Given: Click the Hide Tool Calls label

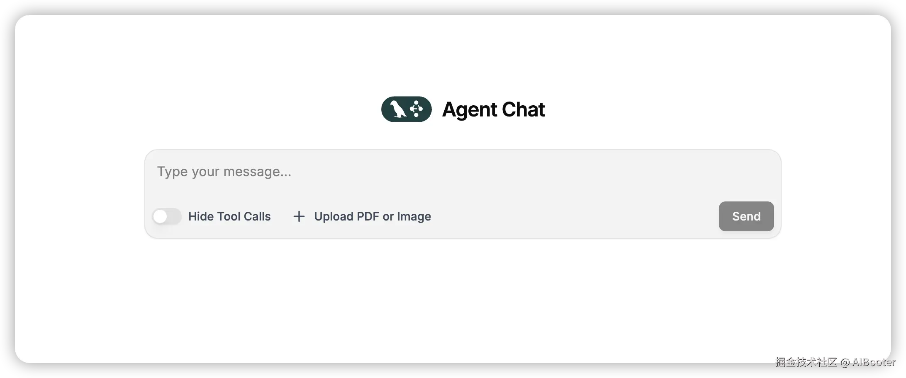Looking at the screenshot, I should pos(229,216).
